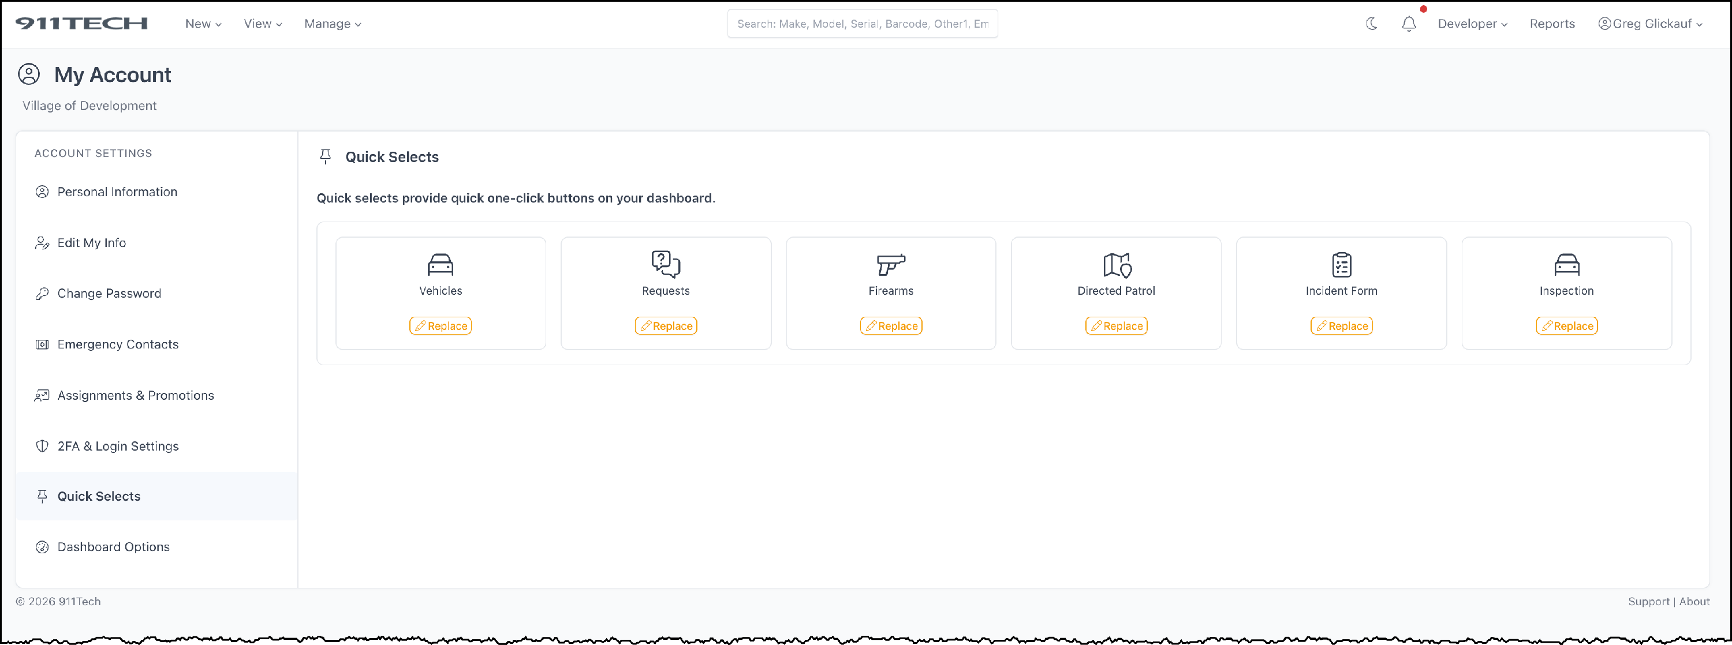1732x645 pixels.
Task: Focus the inventory search field
Action: coord(862,24)
